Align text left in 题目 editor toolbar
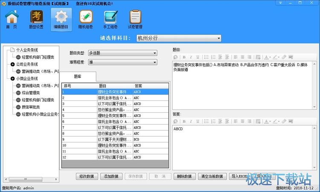 [236, 57]
